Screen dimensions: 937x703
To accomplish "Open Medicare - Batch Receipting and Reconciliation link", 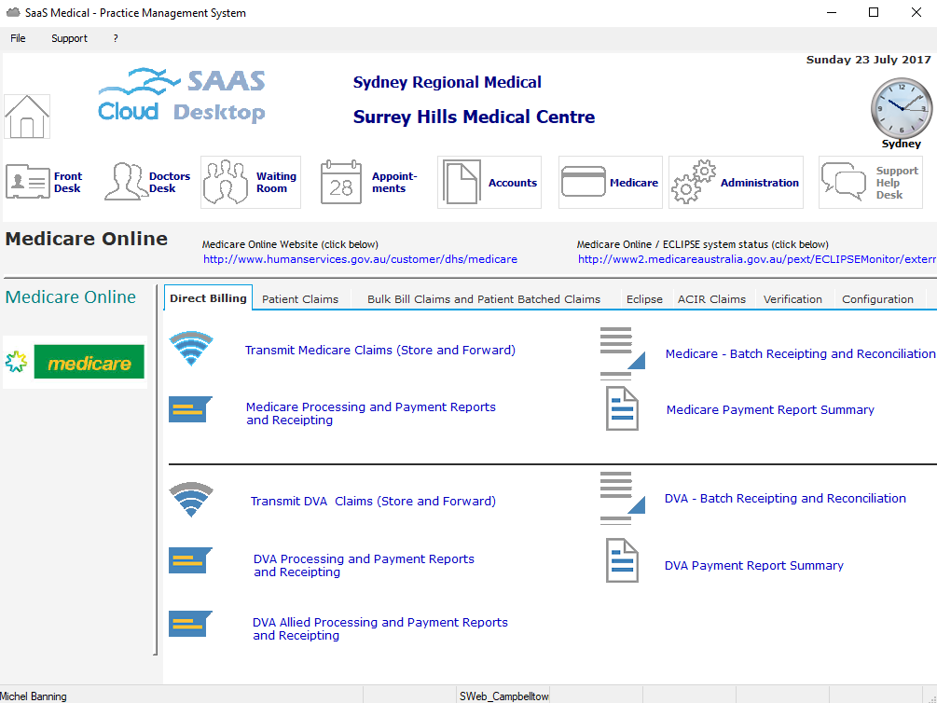I will (x=801, y=354).
